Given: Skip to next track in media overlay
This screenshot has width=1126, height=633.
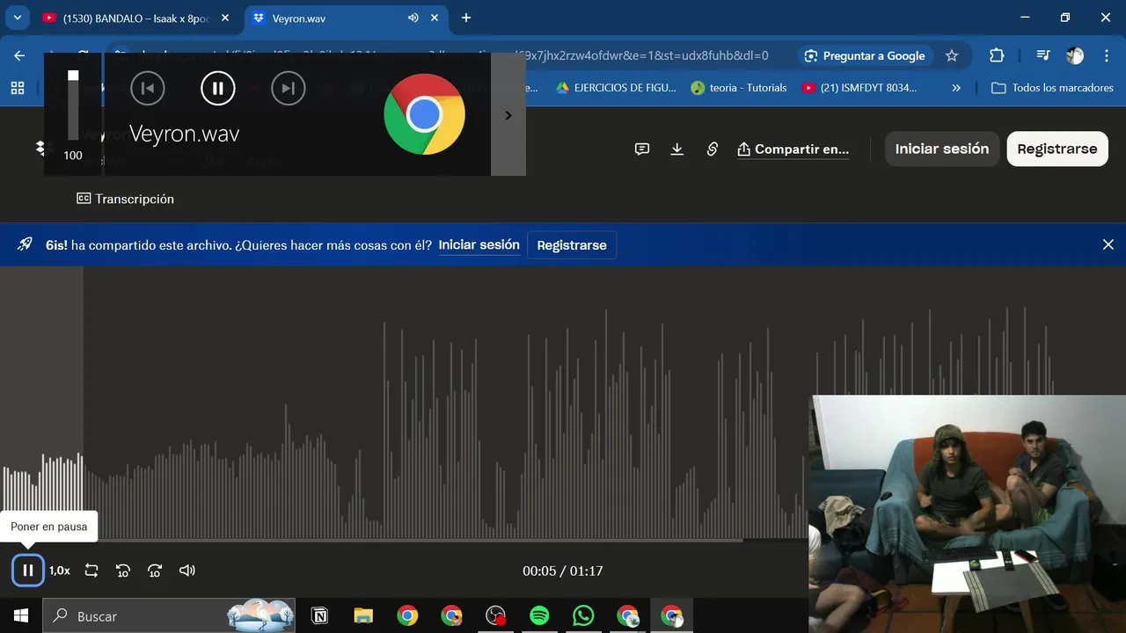Looking at the screenshot, I should coord(288,88).
